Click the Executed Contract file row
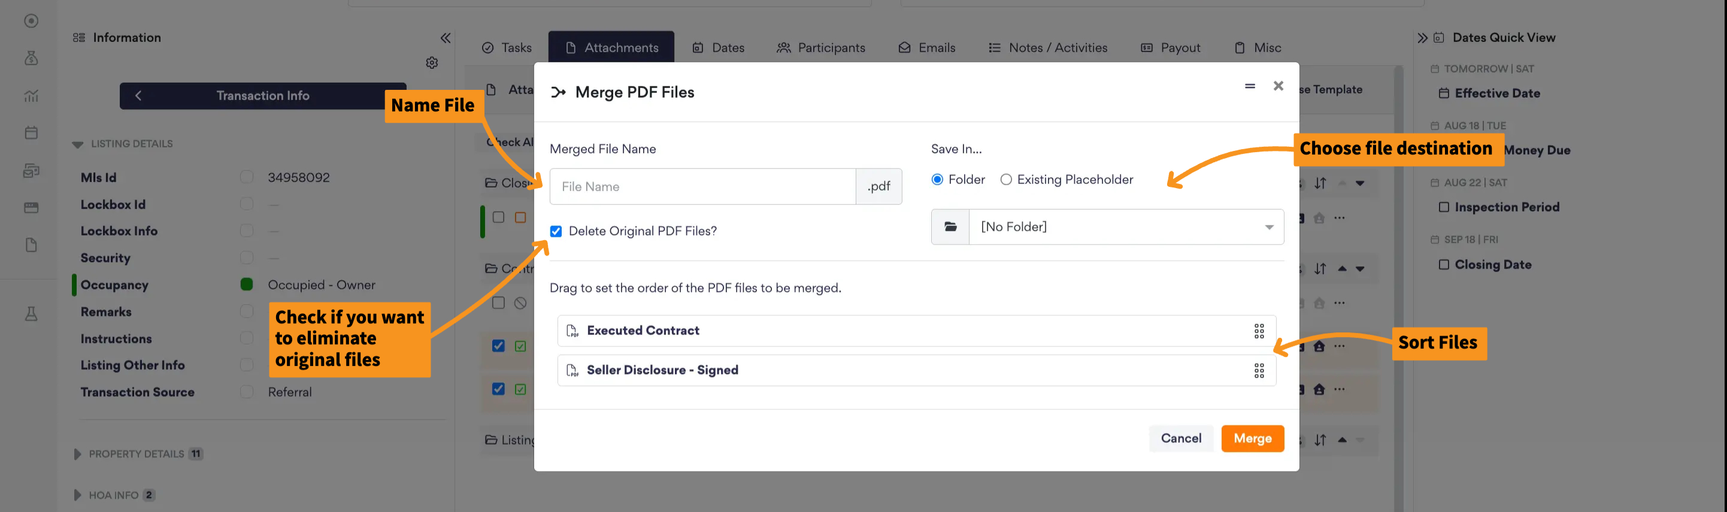1727x512 pixels. (916, 331)
